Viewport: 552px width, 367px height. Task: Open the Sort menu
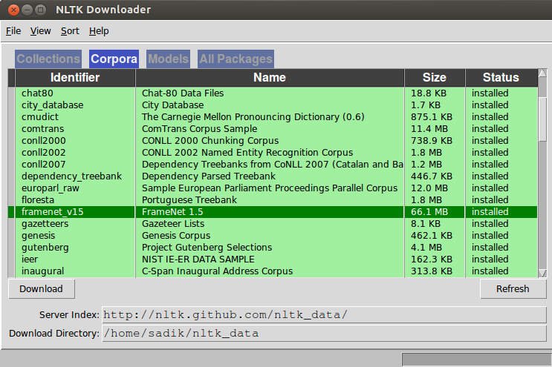(x=70, y=31)
